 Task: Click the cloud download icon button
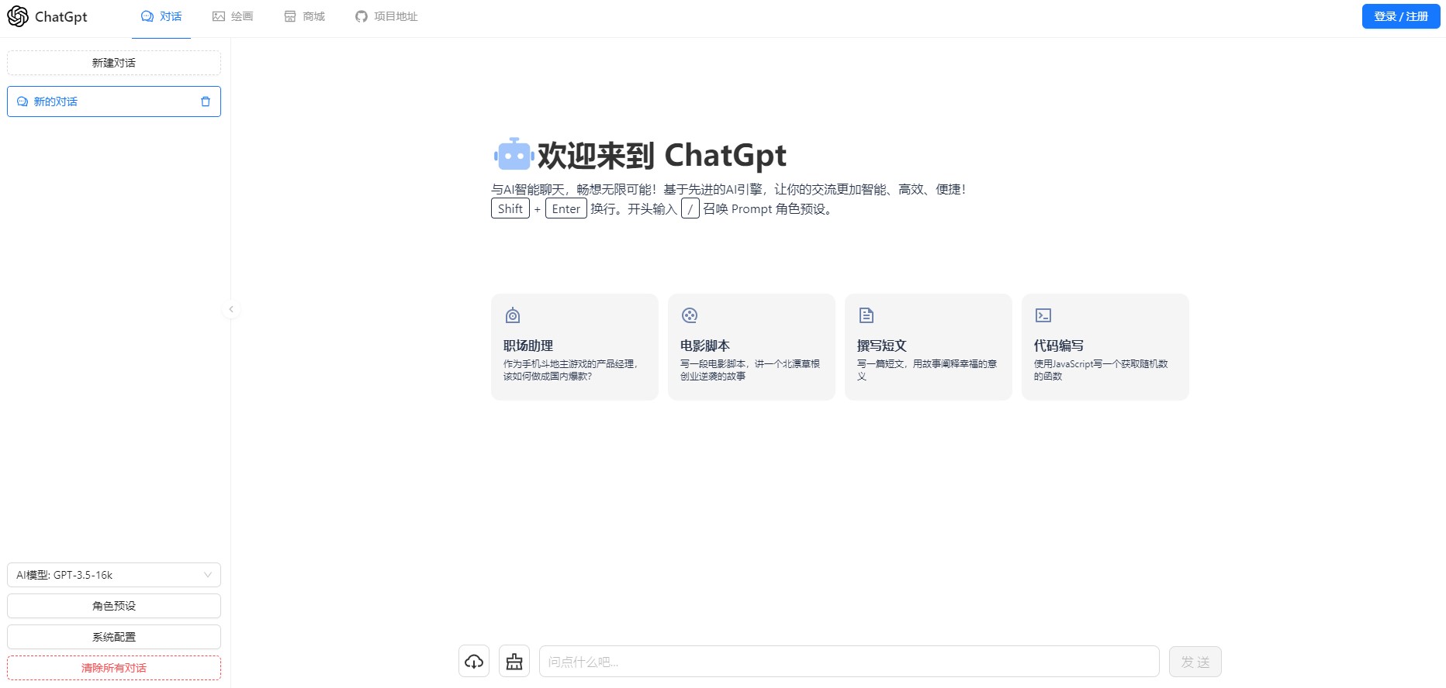pos(474,662)
